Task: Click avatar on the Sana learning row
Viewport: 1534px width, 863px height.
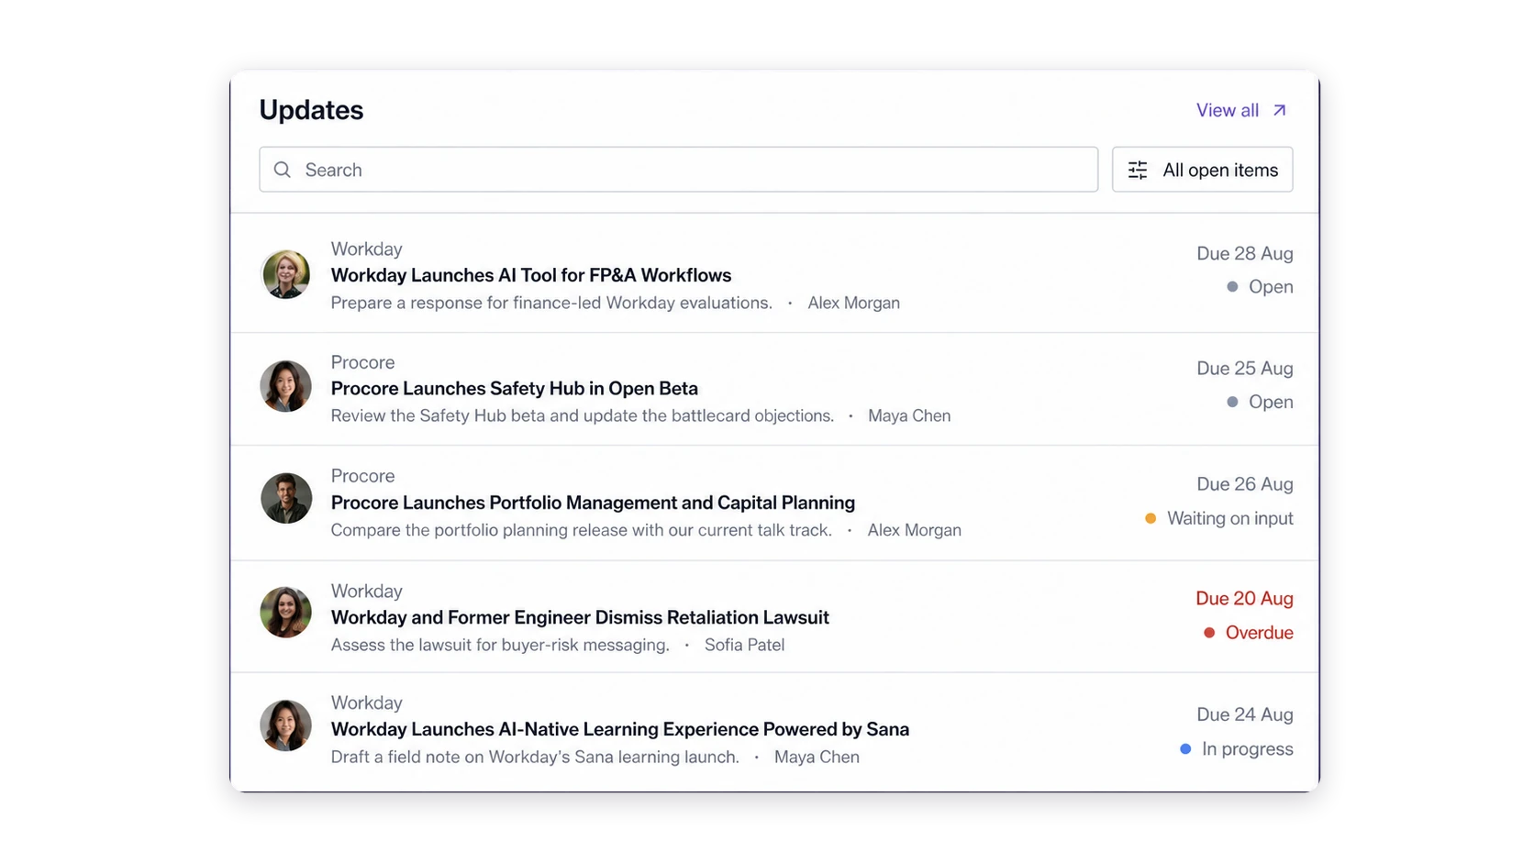Action: click(x=285, y=725)
